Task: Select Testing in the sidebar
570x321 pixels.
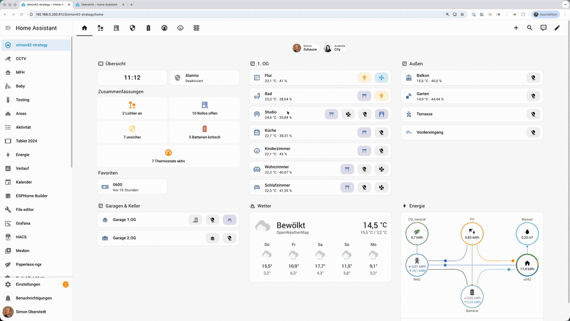Action: click(36, 100)
